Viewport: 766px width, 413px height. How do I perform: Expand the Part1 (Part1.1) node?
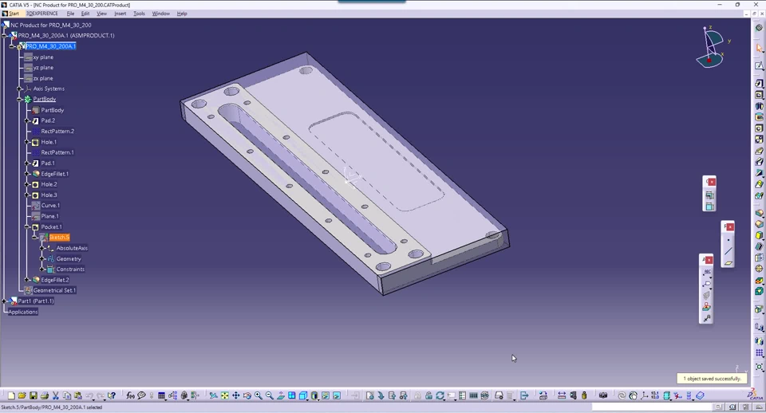[5, 301]
